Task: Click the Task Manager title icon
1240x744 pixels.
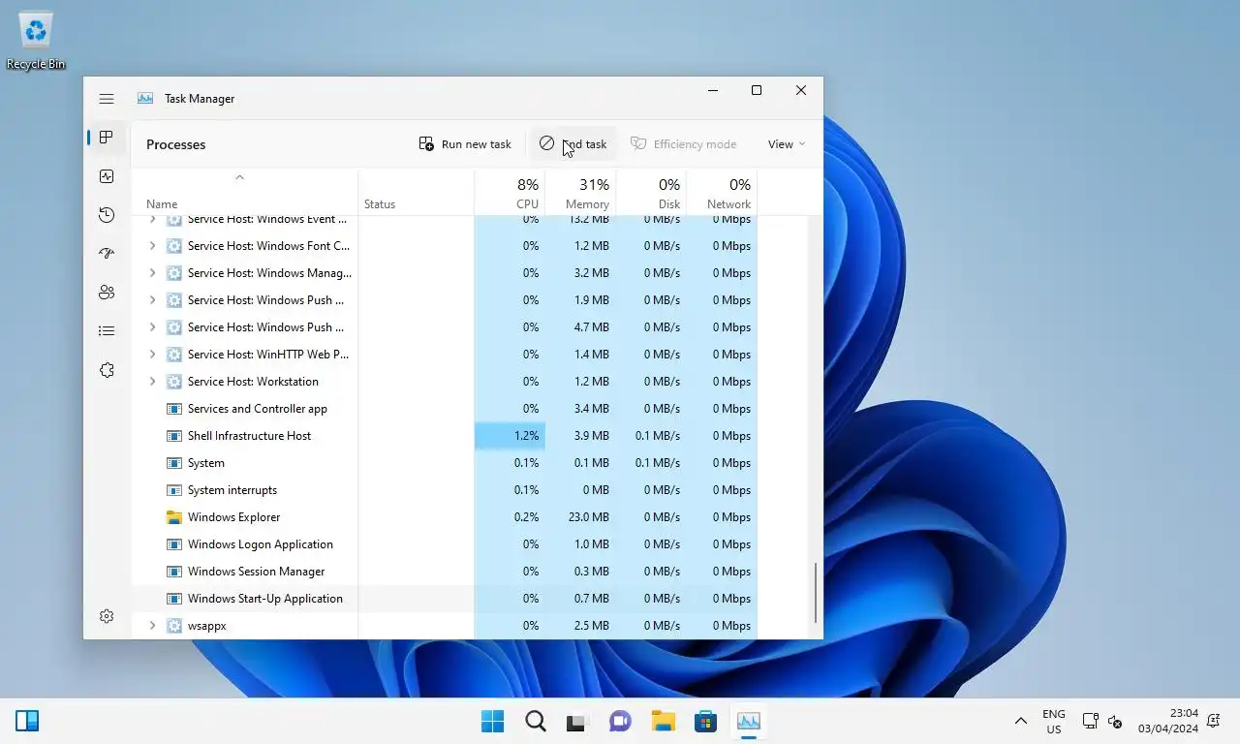Action: click(x=145, y=99)
